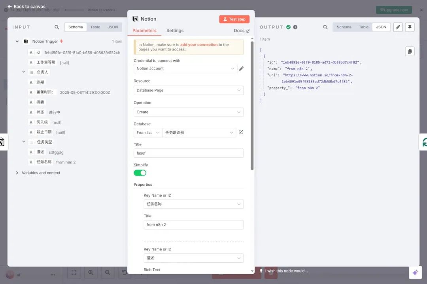This screenshot has width=427, height=284.
Task: Click I wish this node would... feedback
Action: pos(286,271)
